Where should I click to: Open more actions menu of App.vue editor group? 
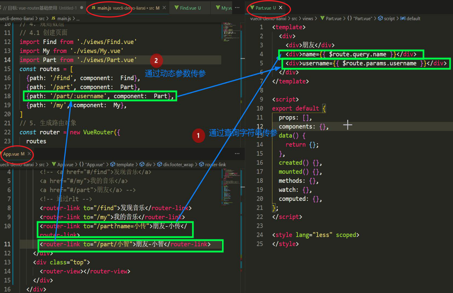pos(237,153)
